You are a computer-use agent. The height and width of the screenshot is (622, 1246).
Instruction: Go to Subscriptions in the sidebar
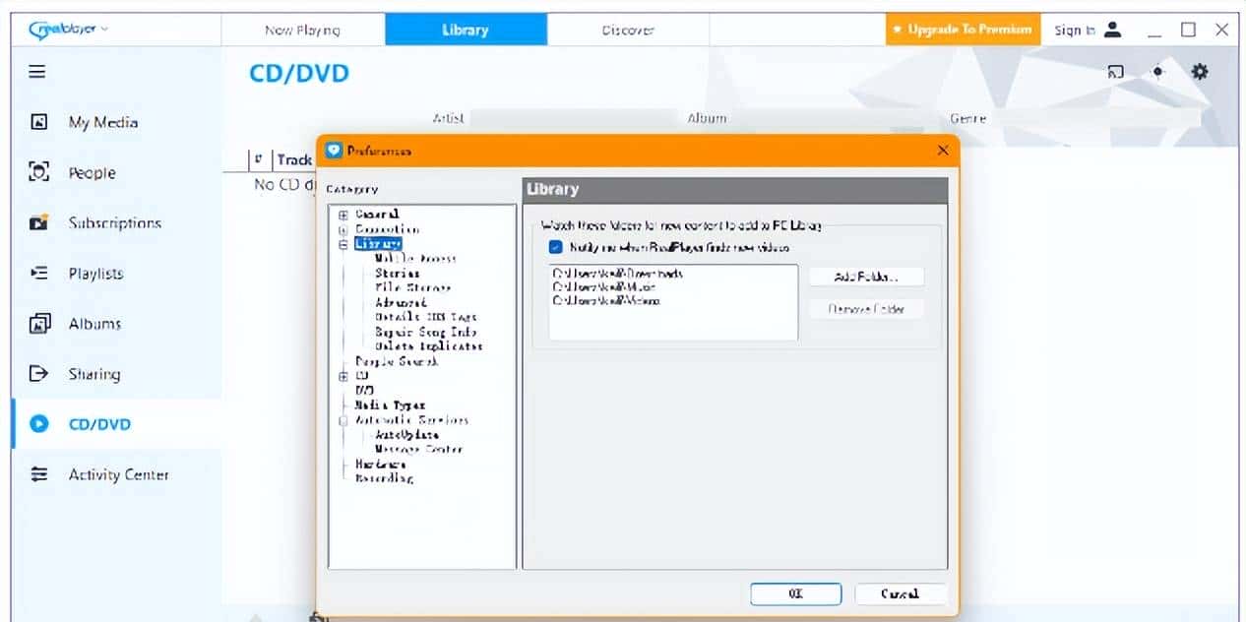click(x=114, y=222)
